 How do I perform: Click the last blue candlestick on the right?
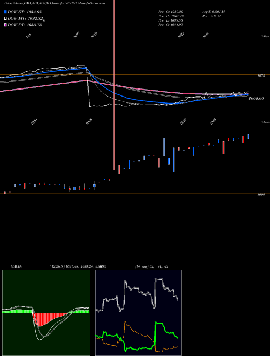point(248,136)
